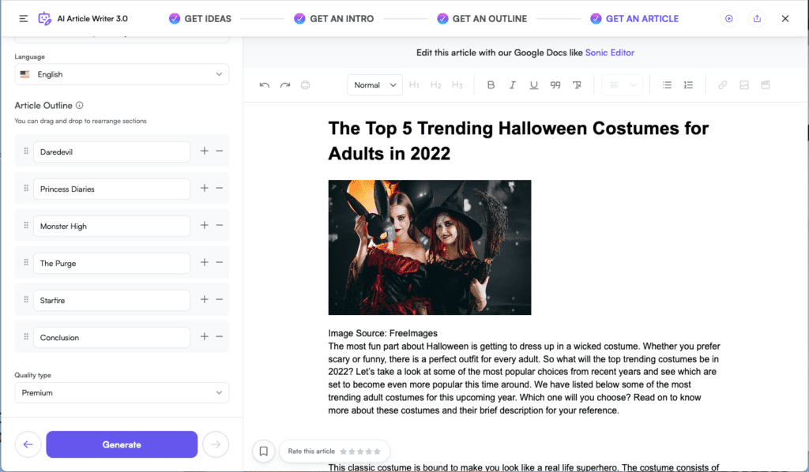Click the undo arrow in the editor
Viewport: 809px width, 472px height.
pos(265,85)
